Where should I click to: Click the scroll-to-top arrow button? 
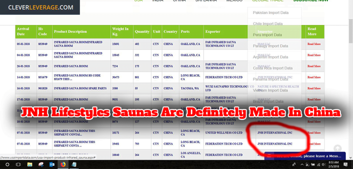[x=337, y=148]
